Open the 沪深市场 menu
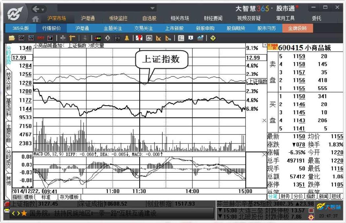 [x=56, y=18]
